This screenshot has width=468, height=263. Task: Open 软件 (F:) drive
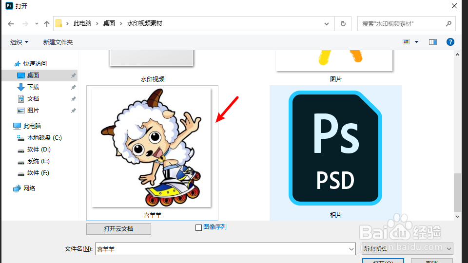[38, 172]
